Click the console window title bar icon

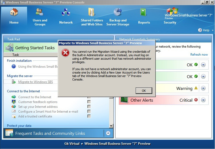click(2, 2)
